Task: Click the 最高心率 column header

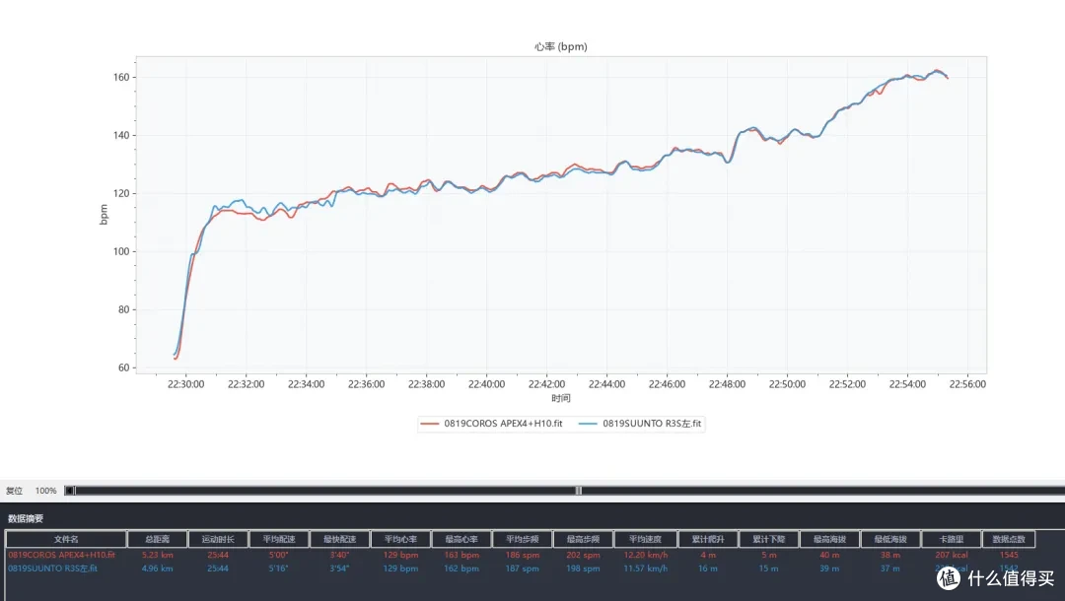Action: [461, 539]
